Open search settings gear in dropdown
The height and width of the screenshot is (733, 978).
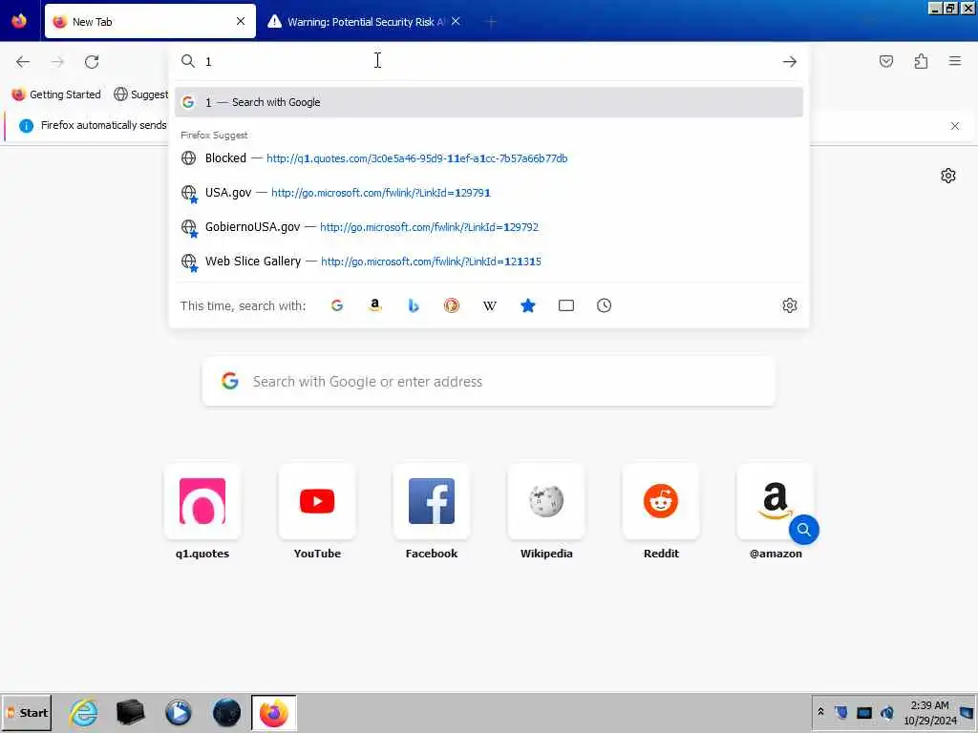[790, 305]
